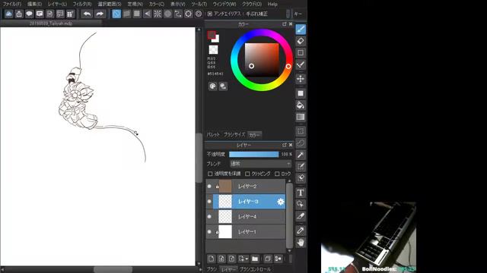Click the add layer folder icon
The image size is (487, 273).
[255, 259]
